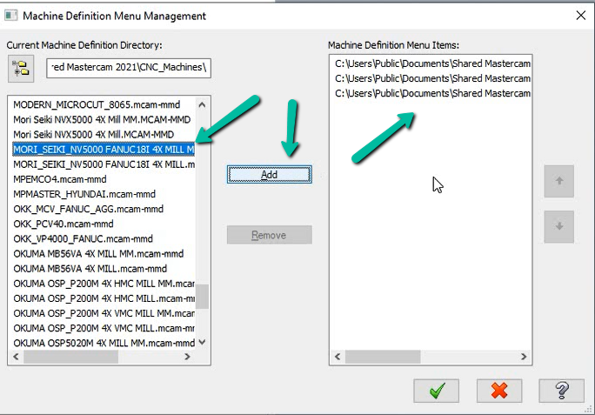Select OKUMA OSP_P200M 4X HMC MILL MM entry
The width and height of the screenshot is (595, 415).
tap(104, 284)
